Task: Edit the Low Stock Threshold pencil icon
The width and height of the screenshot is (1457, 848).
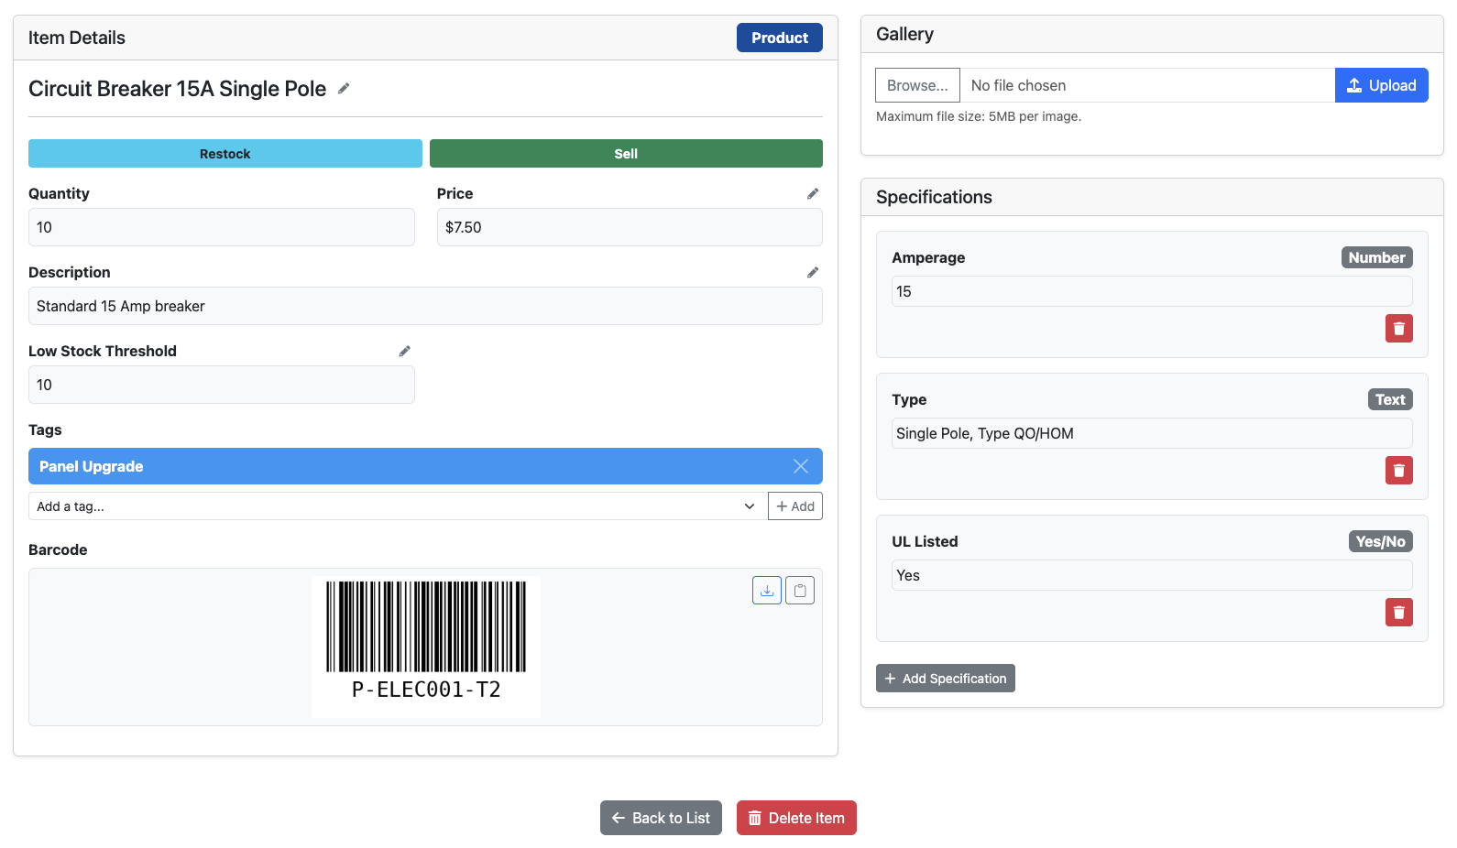Action: point(405,351)
